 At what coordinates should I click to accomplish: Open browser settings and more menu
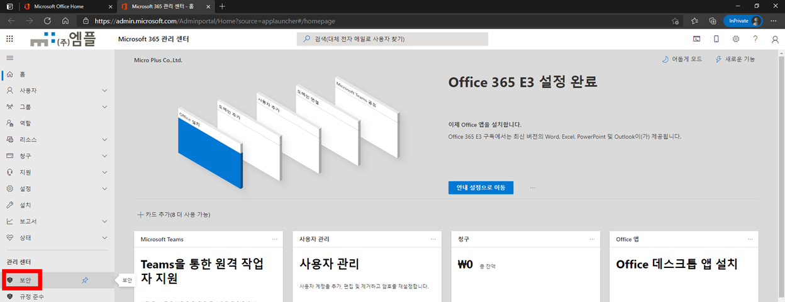(774, 21)
